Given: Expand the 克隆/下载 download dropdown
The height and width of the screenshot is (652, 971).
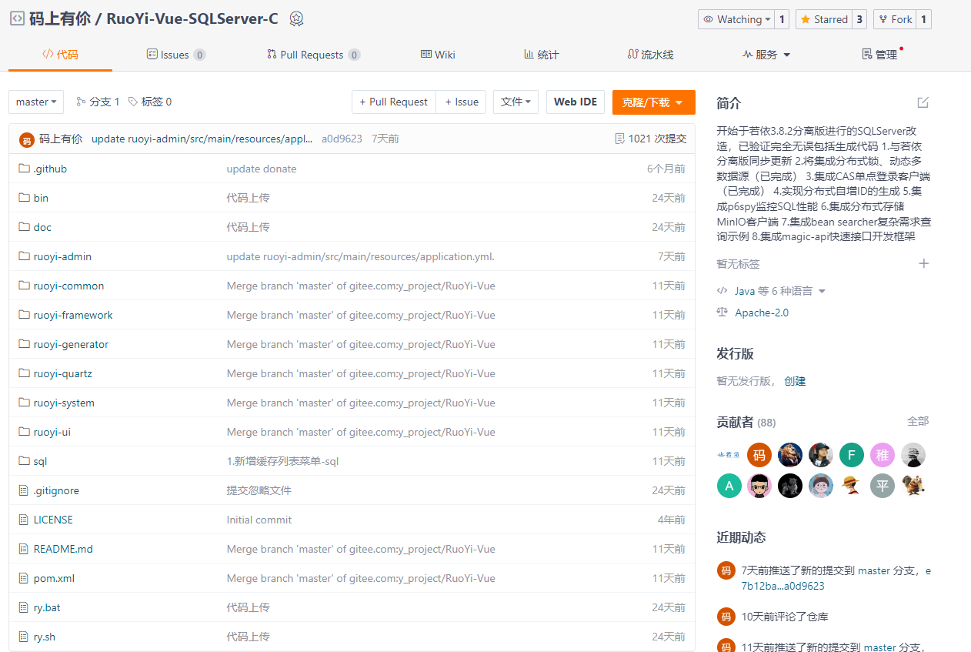Looking at the screenshot, I should 653,102.
